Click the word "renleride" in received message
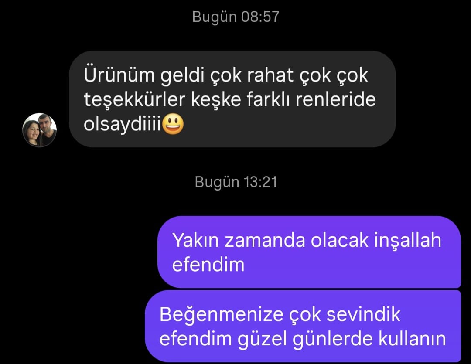 coord(335,99)
